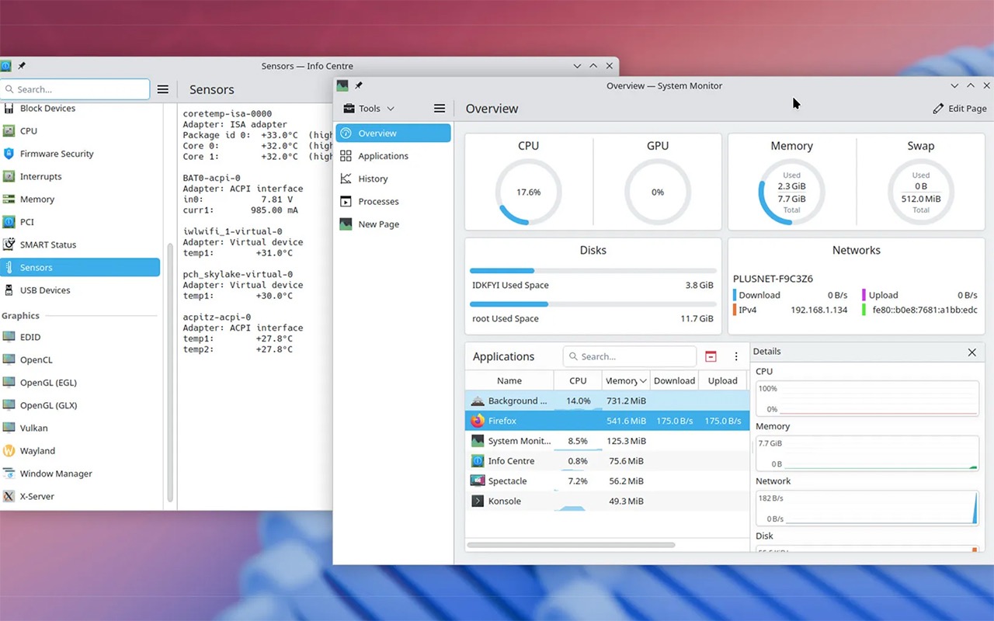Image resolution: width=994 pixels, height=621 pixels.
Task: Open the Tools dropdown in System Monitor
Action: point(370,109)
